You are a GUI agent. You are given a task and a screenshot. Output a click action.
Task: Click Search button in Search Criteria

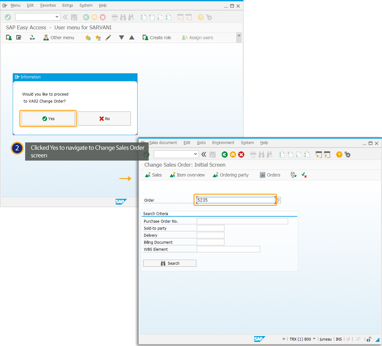[x=170, y=263]
